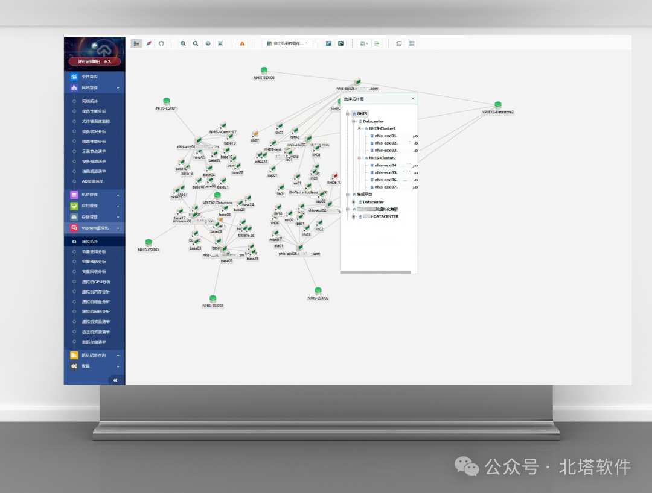The width and height of the screenshot is (652, 493).
Task: Click the nhis-esxi06 host node icon
Action: click(357, 82)
